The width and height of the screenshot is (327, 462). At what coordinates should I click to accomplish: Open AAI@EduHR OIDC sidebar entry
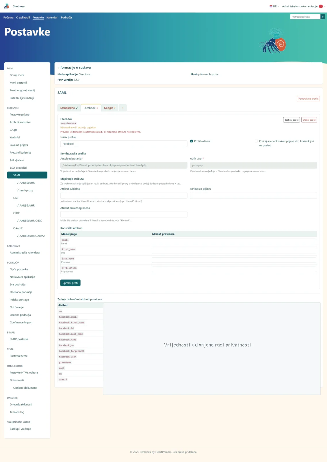tap(29, 221)
